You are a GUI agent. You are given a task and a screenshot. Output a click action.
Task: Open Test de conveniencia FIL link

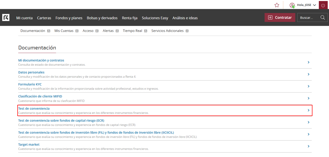tap(96, 132)
